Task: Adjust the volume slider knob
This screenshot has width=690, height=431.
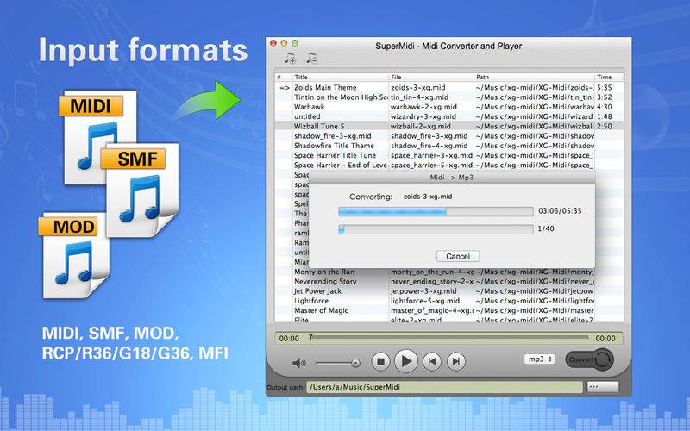Action: pyautogui.click(x=355, y=363)
